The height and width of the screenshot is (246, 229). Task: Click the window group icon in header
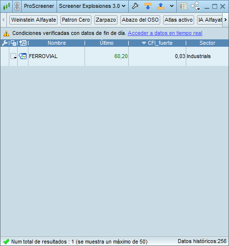point(13,43)
